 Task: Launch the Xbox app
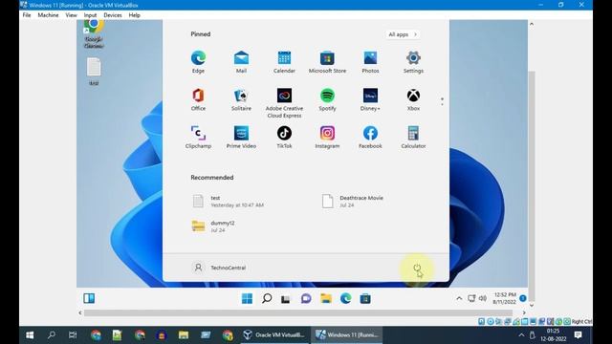click(x=413, y=99)
